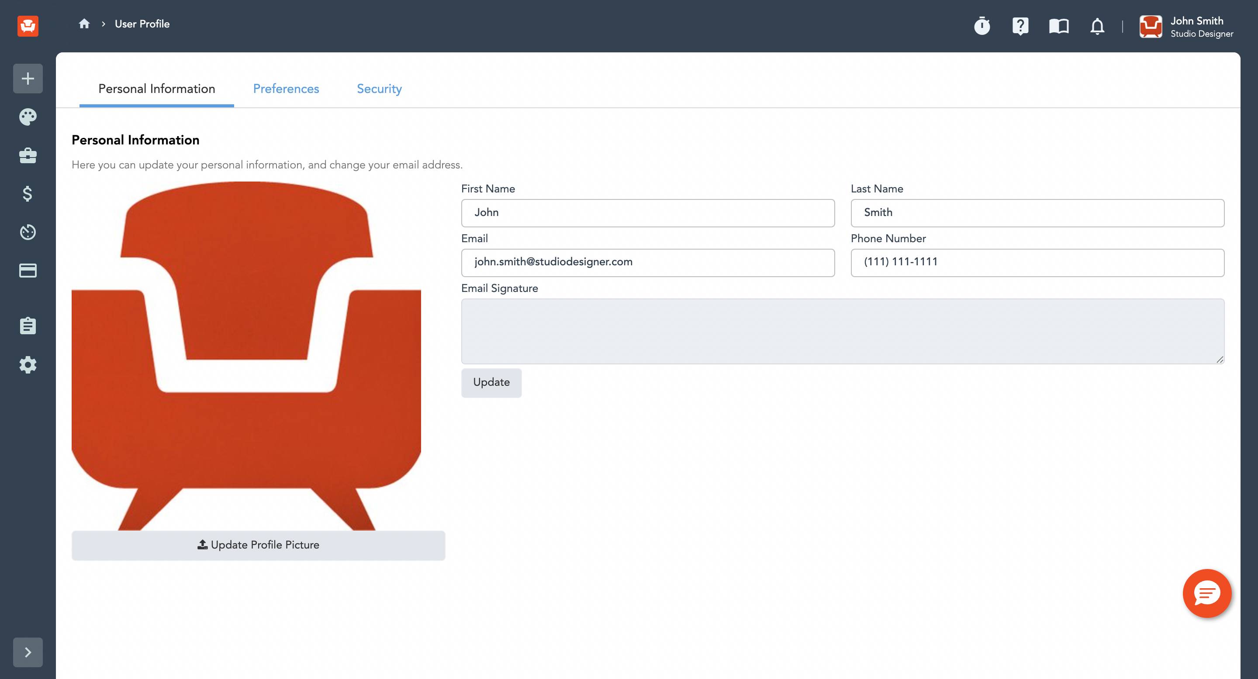Screen dimensions: 1258x679
Task: Open the briefcase projects sidebar icon
Action: click(28, 155)
